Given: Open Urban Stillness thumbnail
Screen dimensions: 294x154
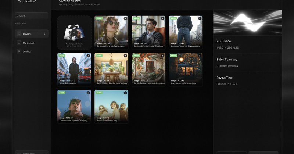Looking at the screenshot, I should (74, 69).
